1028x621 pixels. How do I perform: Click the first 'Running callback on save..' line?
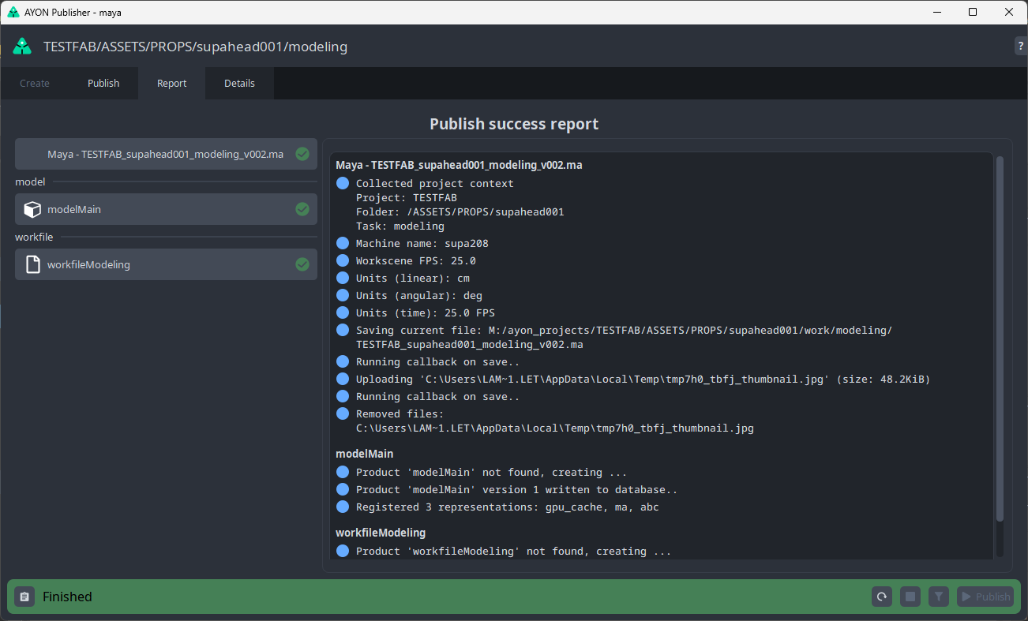438,361
